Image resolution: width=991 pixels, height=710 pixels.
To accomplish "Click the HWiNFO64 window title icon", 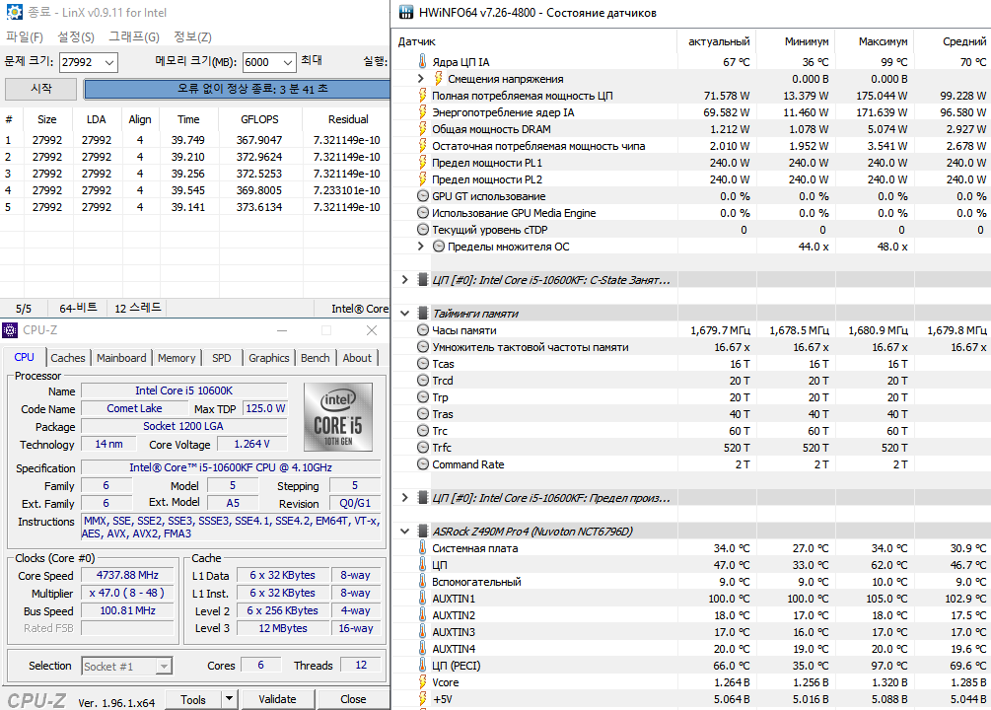I will click(x=406, y=12).
